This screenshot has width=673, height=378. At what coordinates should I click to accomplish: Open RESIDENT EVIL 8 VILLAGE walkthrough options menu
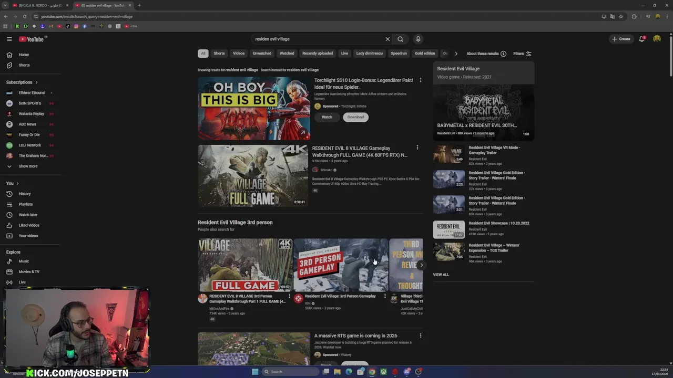pyautogui.click(x=417, y=148)
